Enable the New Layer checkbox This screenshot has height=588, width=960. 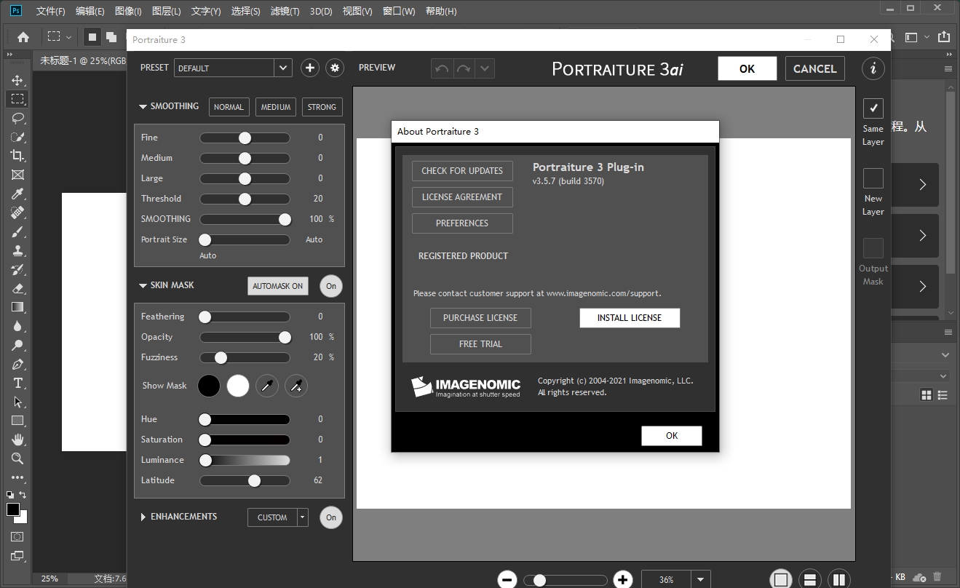click(873, 178)
